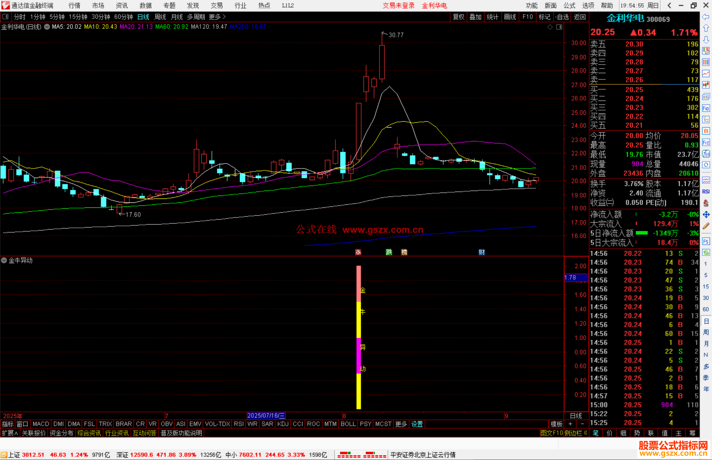This screenshot has width=712, height=460.
Task: Open the intraday line chart icon in sidebar
Action: pos(706,74)
